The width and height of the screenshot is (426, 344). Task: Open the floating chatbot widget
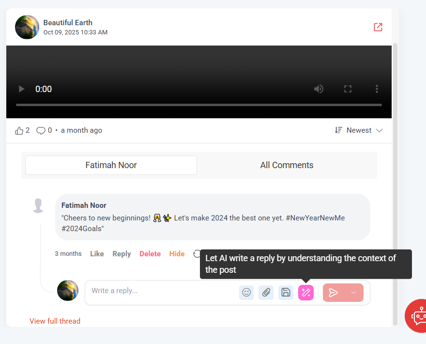pyautogui.click(x=417, y=315)
